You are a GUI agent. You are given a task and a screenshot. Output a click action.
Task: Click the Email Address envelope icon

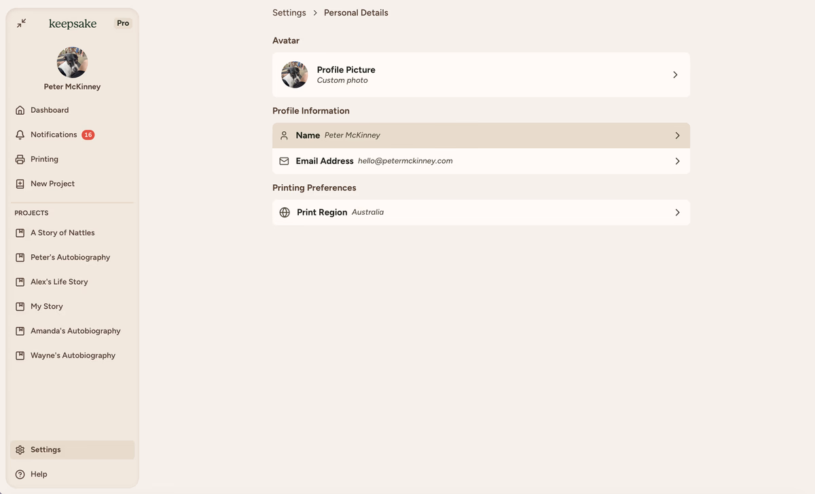(x=285, y=161)
